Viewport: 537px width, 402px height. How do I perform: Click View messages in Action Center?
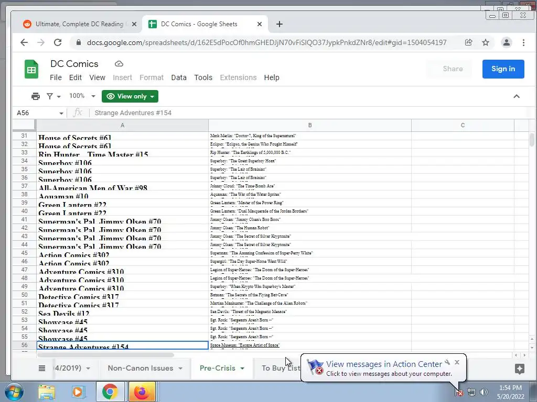pos(384,364)
